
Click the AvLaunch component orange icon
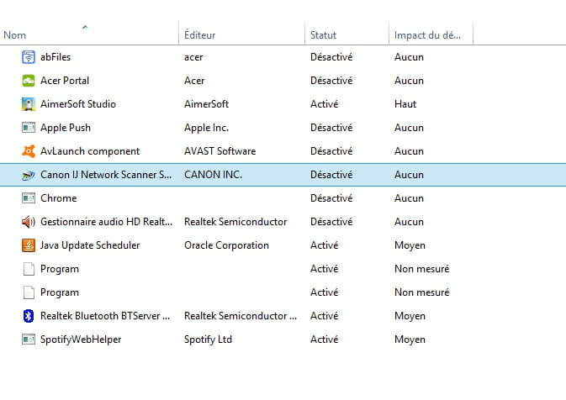[x=29, y=151]
